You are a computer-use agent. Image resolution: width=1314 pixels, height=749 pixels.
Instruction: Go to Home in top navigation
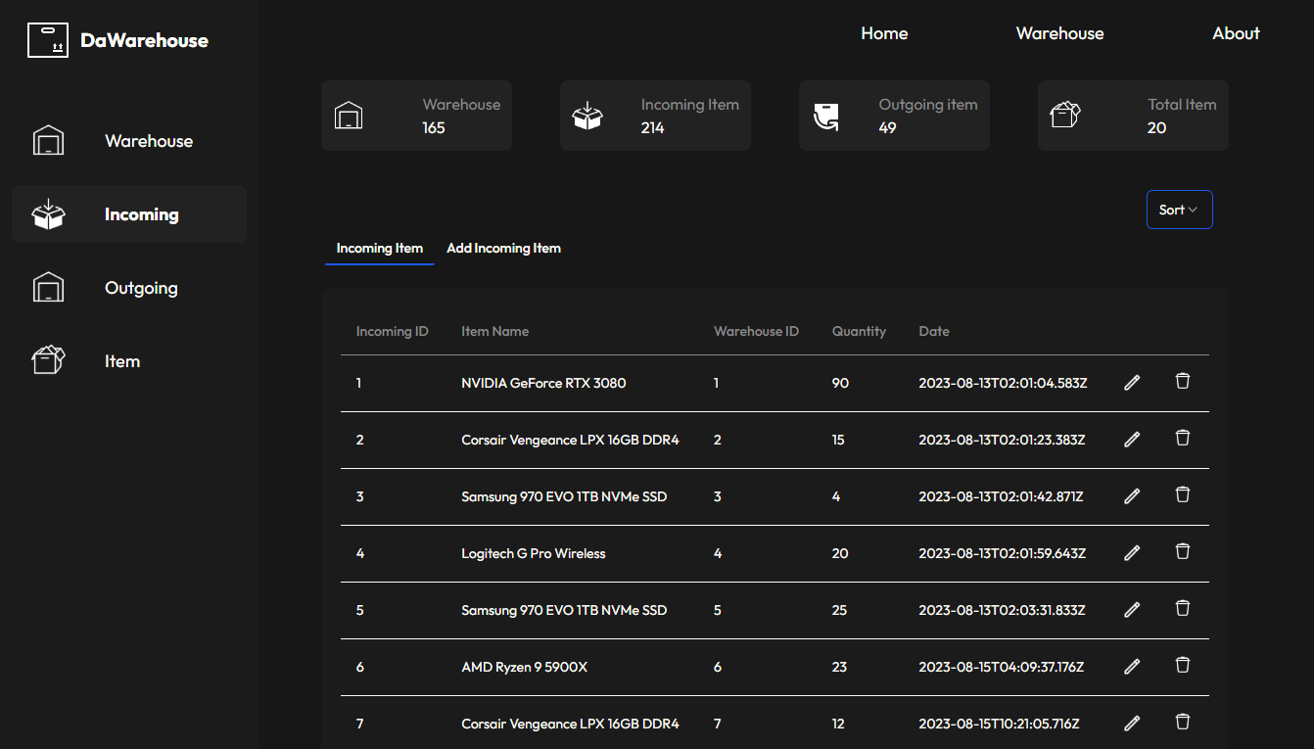[884, 33]
